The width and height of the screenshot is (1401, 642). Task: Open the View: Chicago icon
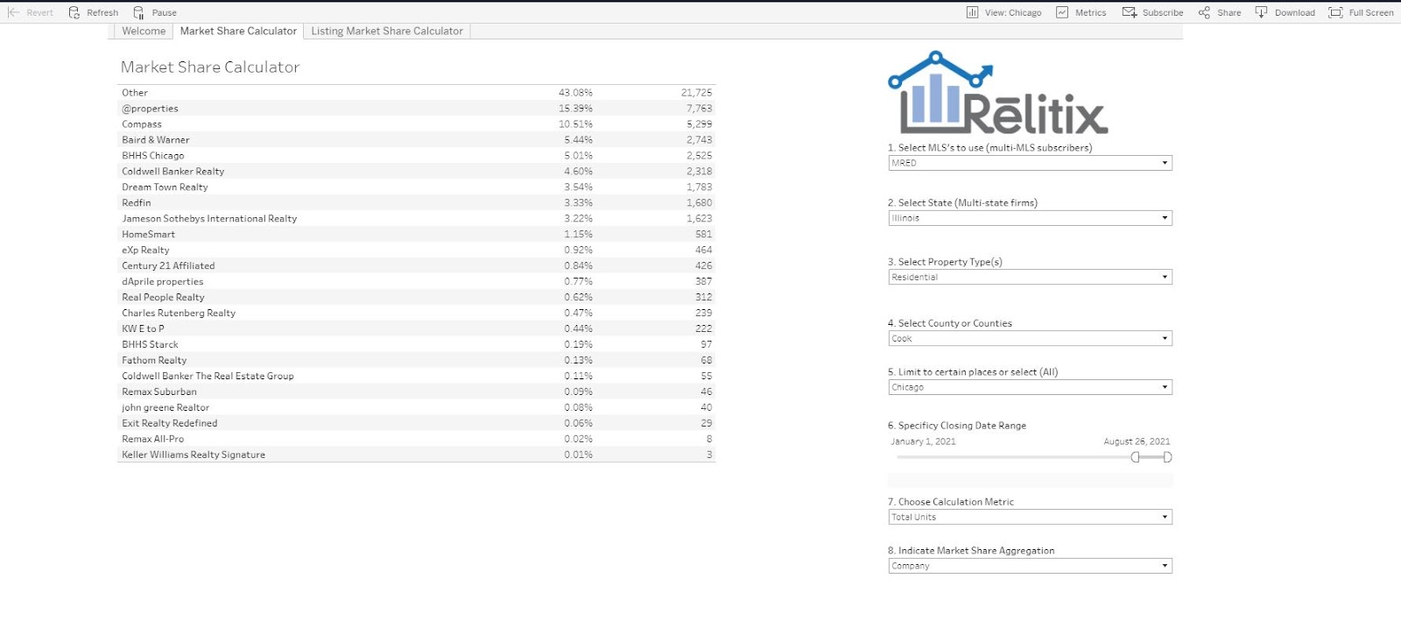(x=972, y=12)
